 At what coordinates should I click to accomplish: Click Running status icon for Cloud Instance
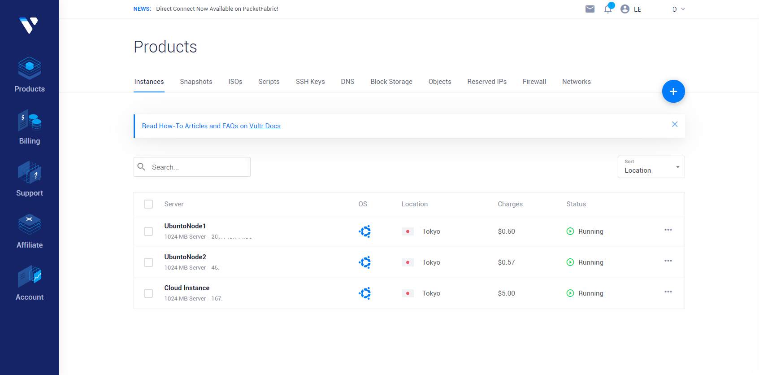[x=570, y=293]
